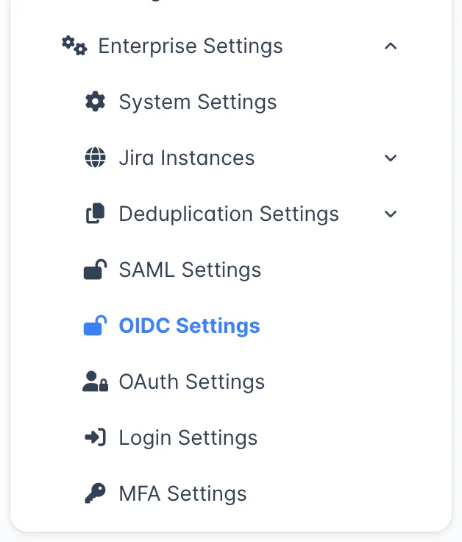Navigate to Login Settings
The height and width of the screenshot is (542, 462).
pyautogui.click(x=188, y=437)
